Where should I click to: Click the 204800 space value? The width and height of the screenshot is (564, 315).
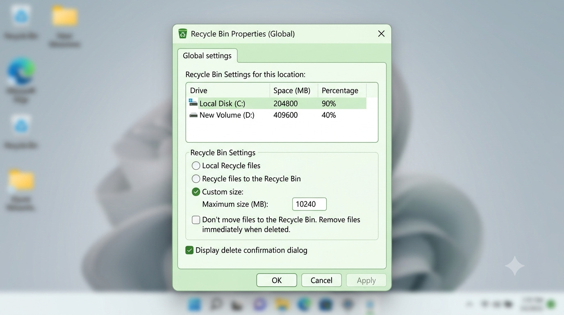(x=286, y=104)
